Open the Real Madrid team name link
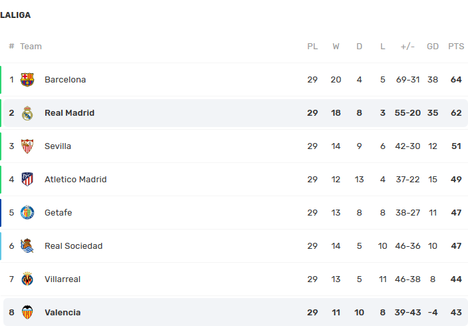This screenshot has height=326, width=468. coord(69,113)
